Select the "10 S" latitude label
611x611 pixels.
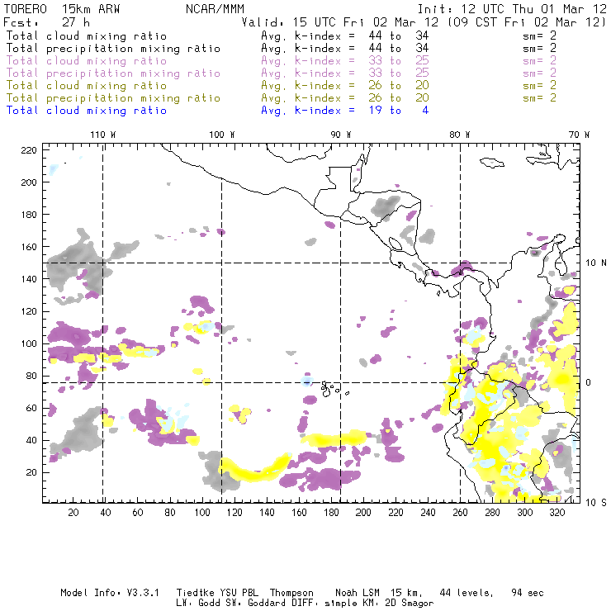(596, 503)
